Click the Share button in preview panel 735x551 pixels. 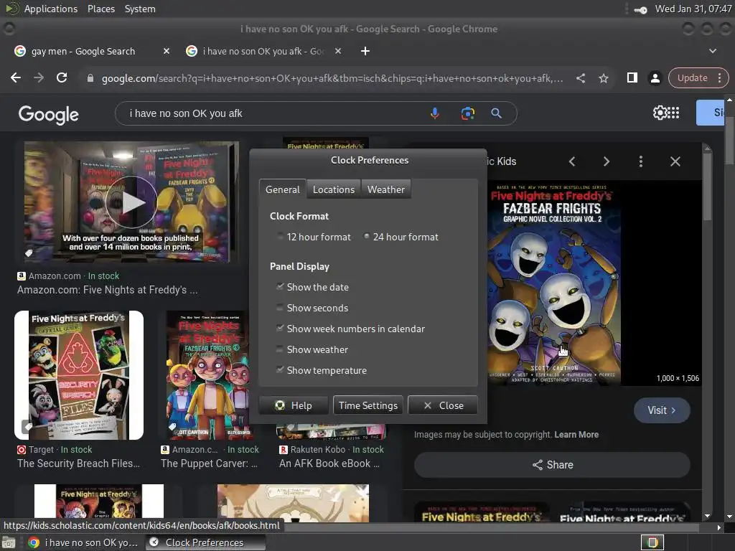pyautogui.click(x=552, y=465)
